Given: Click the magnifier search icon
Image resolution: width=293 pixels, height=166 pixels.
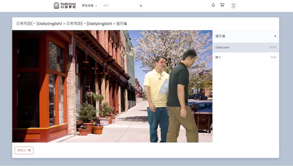Looking at the screenshot, I should click(141, 5).
